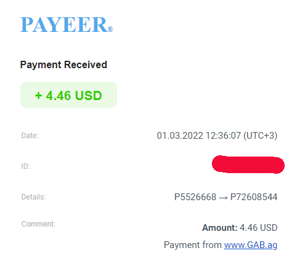Click the date value 01.03.2022 12:36:07
Screen dimensions: 300x264
tap(198, 136)
